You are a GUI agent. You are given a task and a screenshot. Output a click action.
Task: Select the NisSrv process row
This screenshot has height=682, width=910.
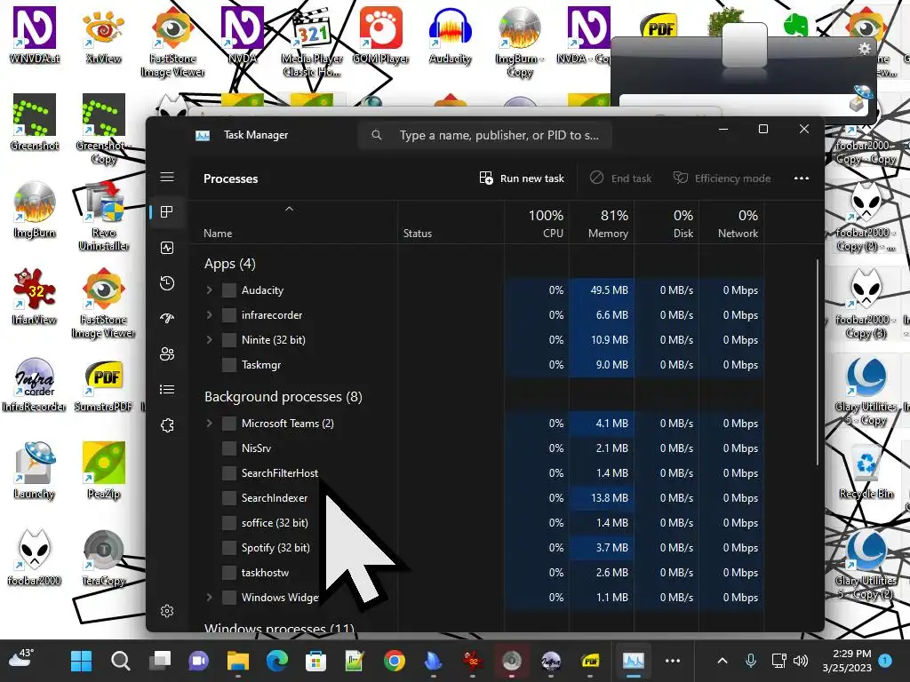click(477, 448)
